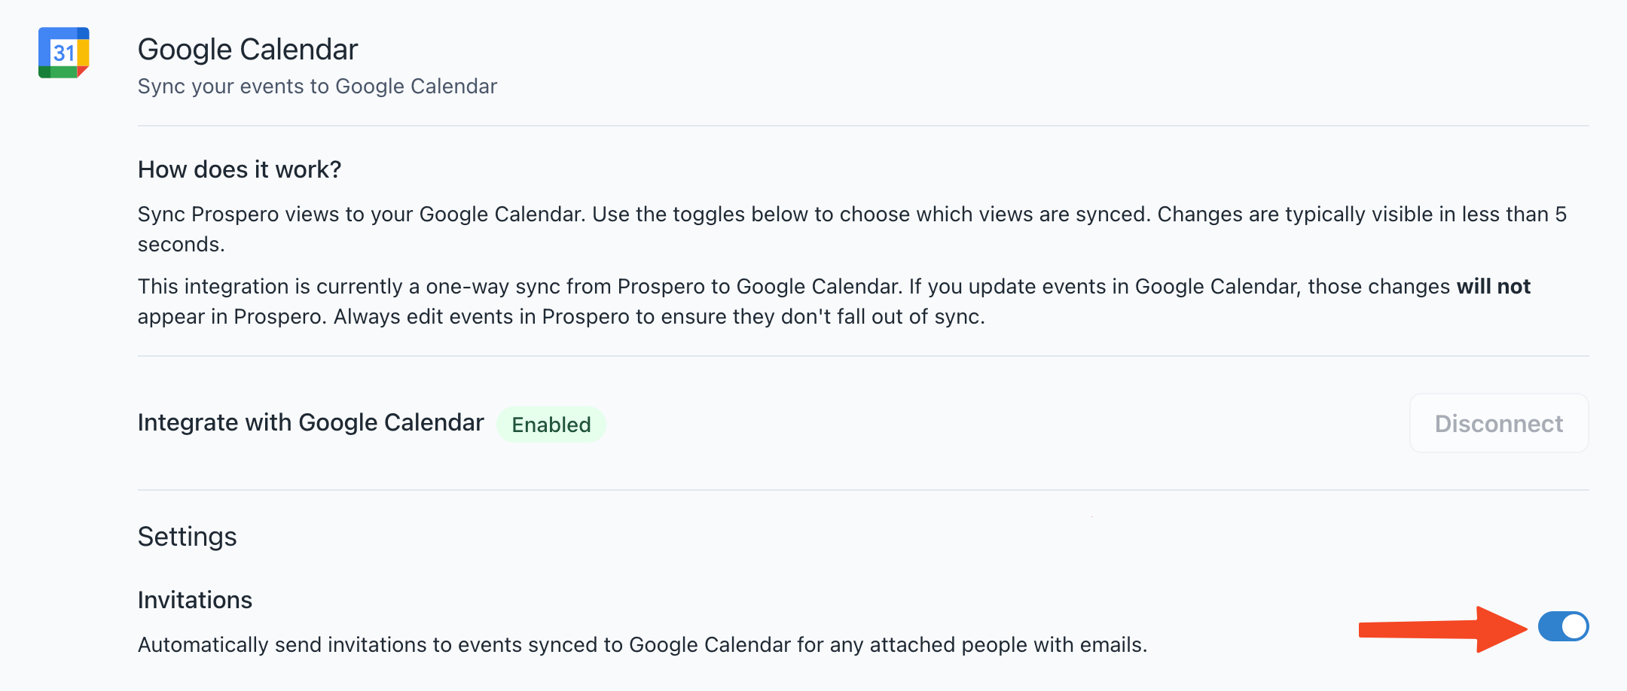This screenshot has height=691, width=1627.
Task: Click the Google Calendar logo icon
Action: (64, 53)
